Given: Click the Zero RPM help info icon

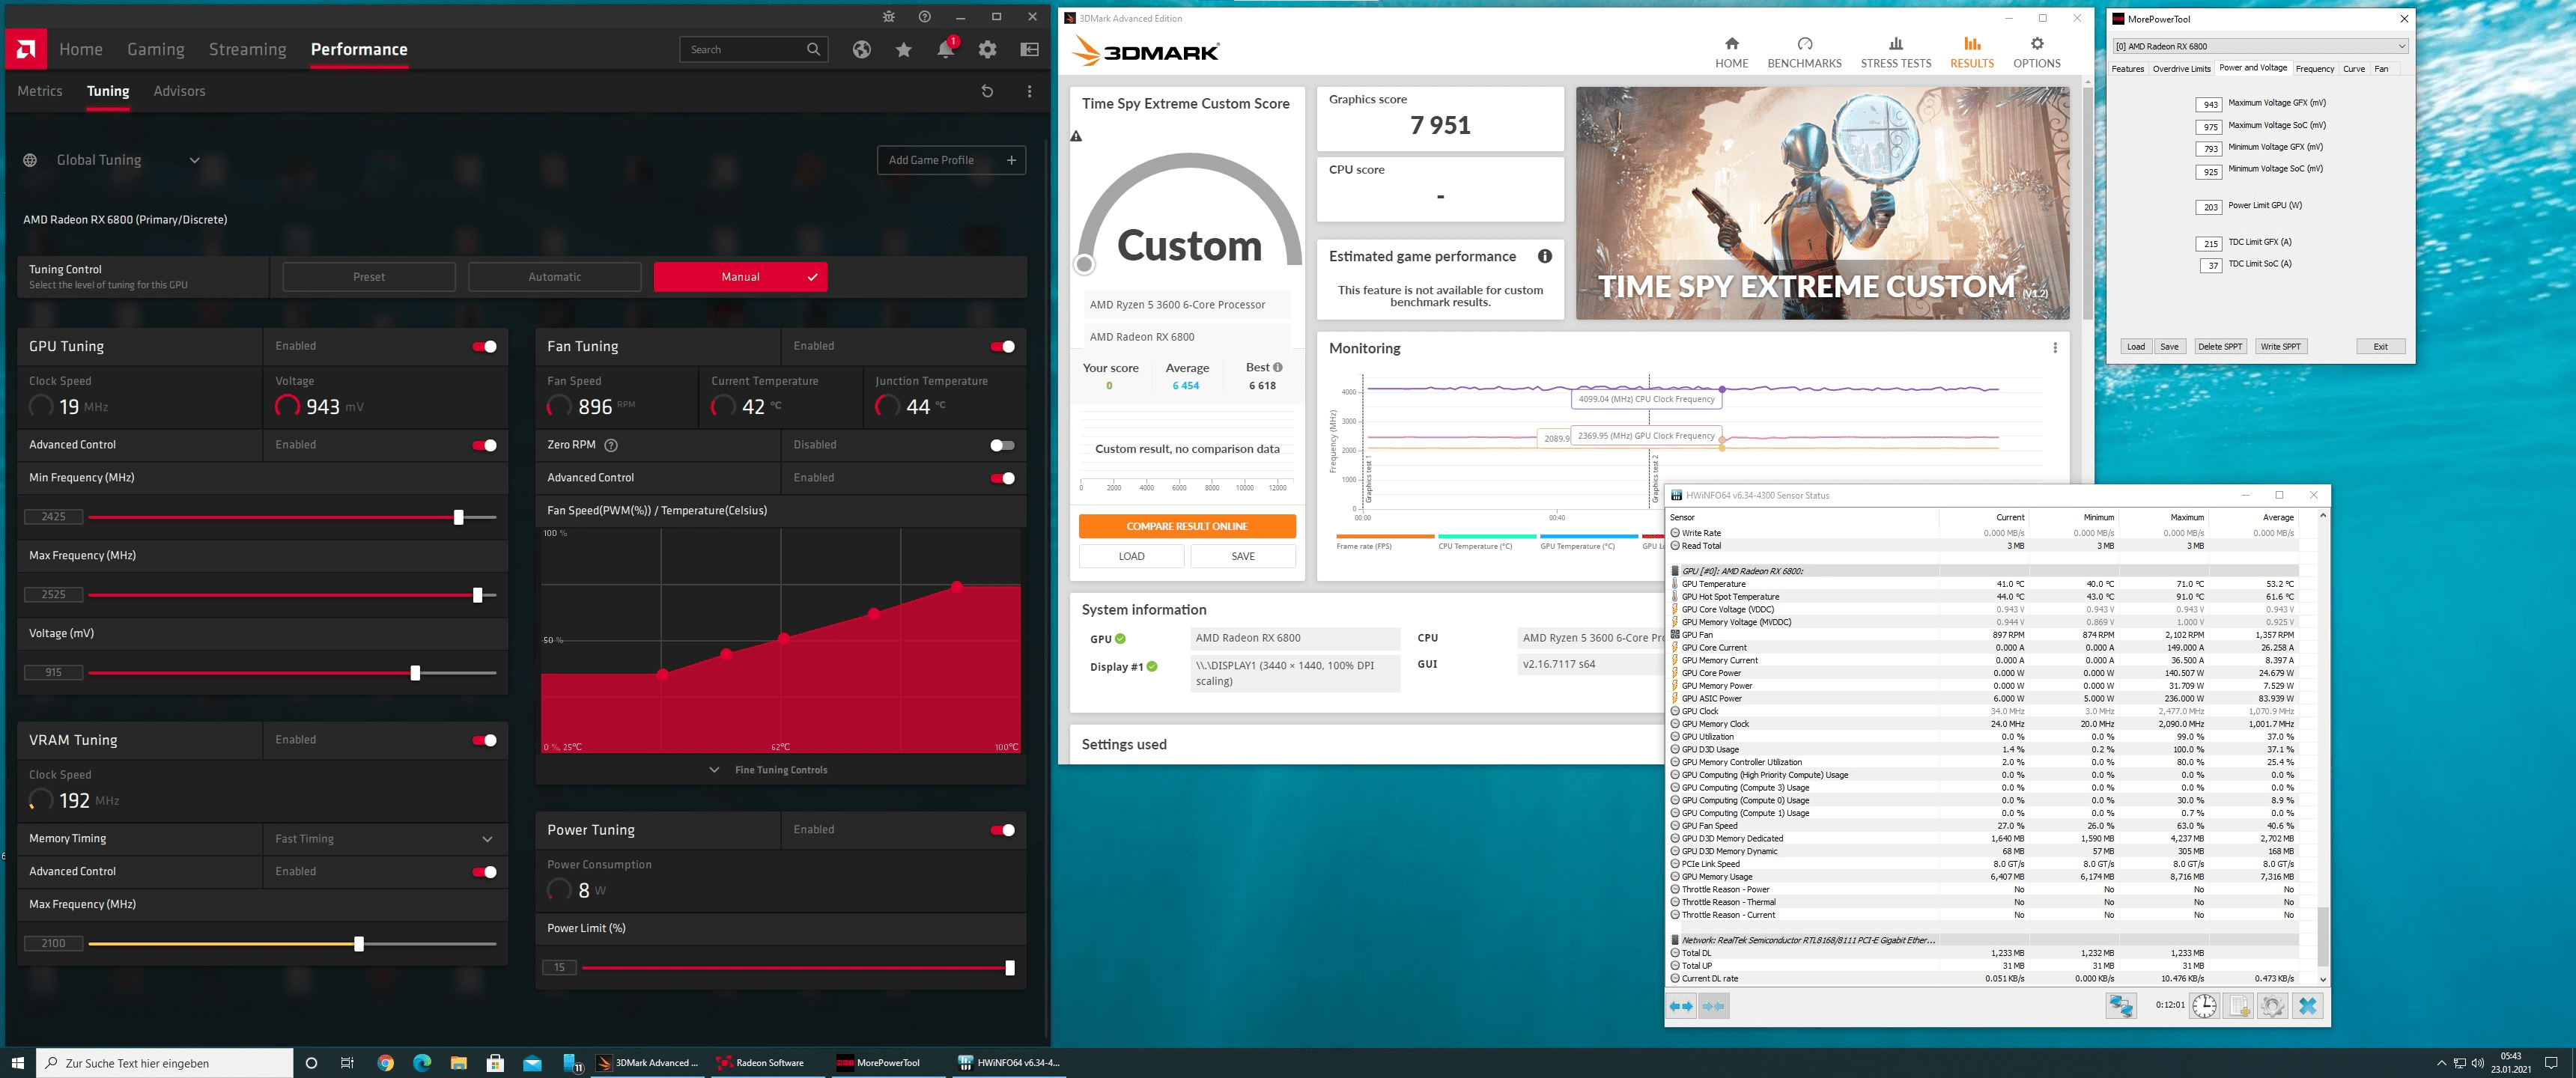Looking at the screenshot, I should tap(611, 445).
